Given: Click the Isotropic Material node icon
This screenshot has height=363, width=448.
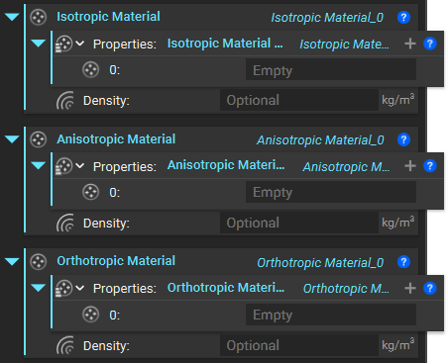Looking at the screenshot, I should coord(38,17).
